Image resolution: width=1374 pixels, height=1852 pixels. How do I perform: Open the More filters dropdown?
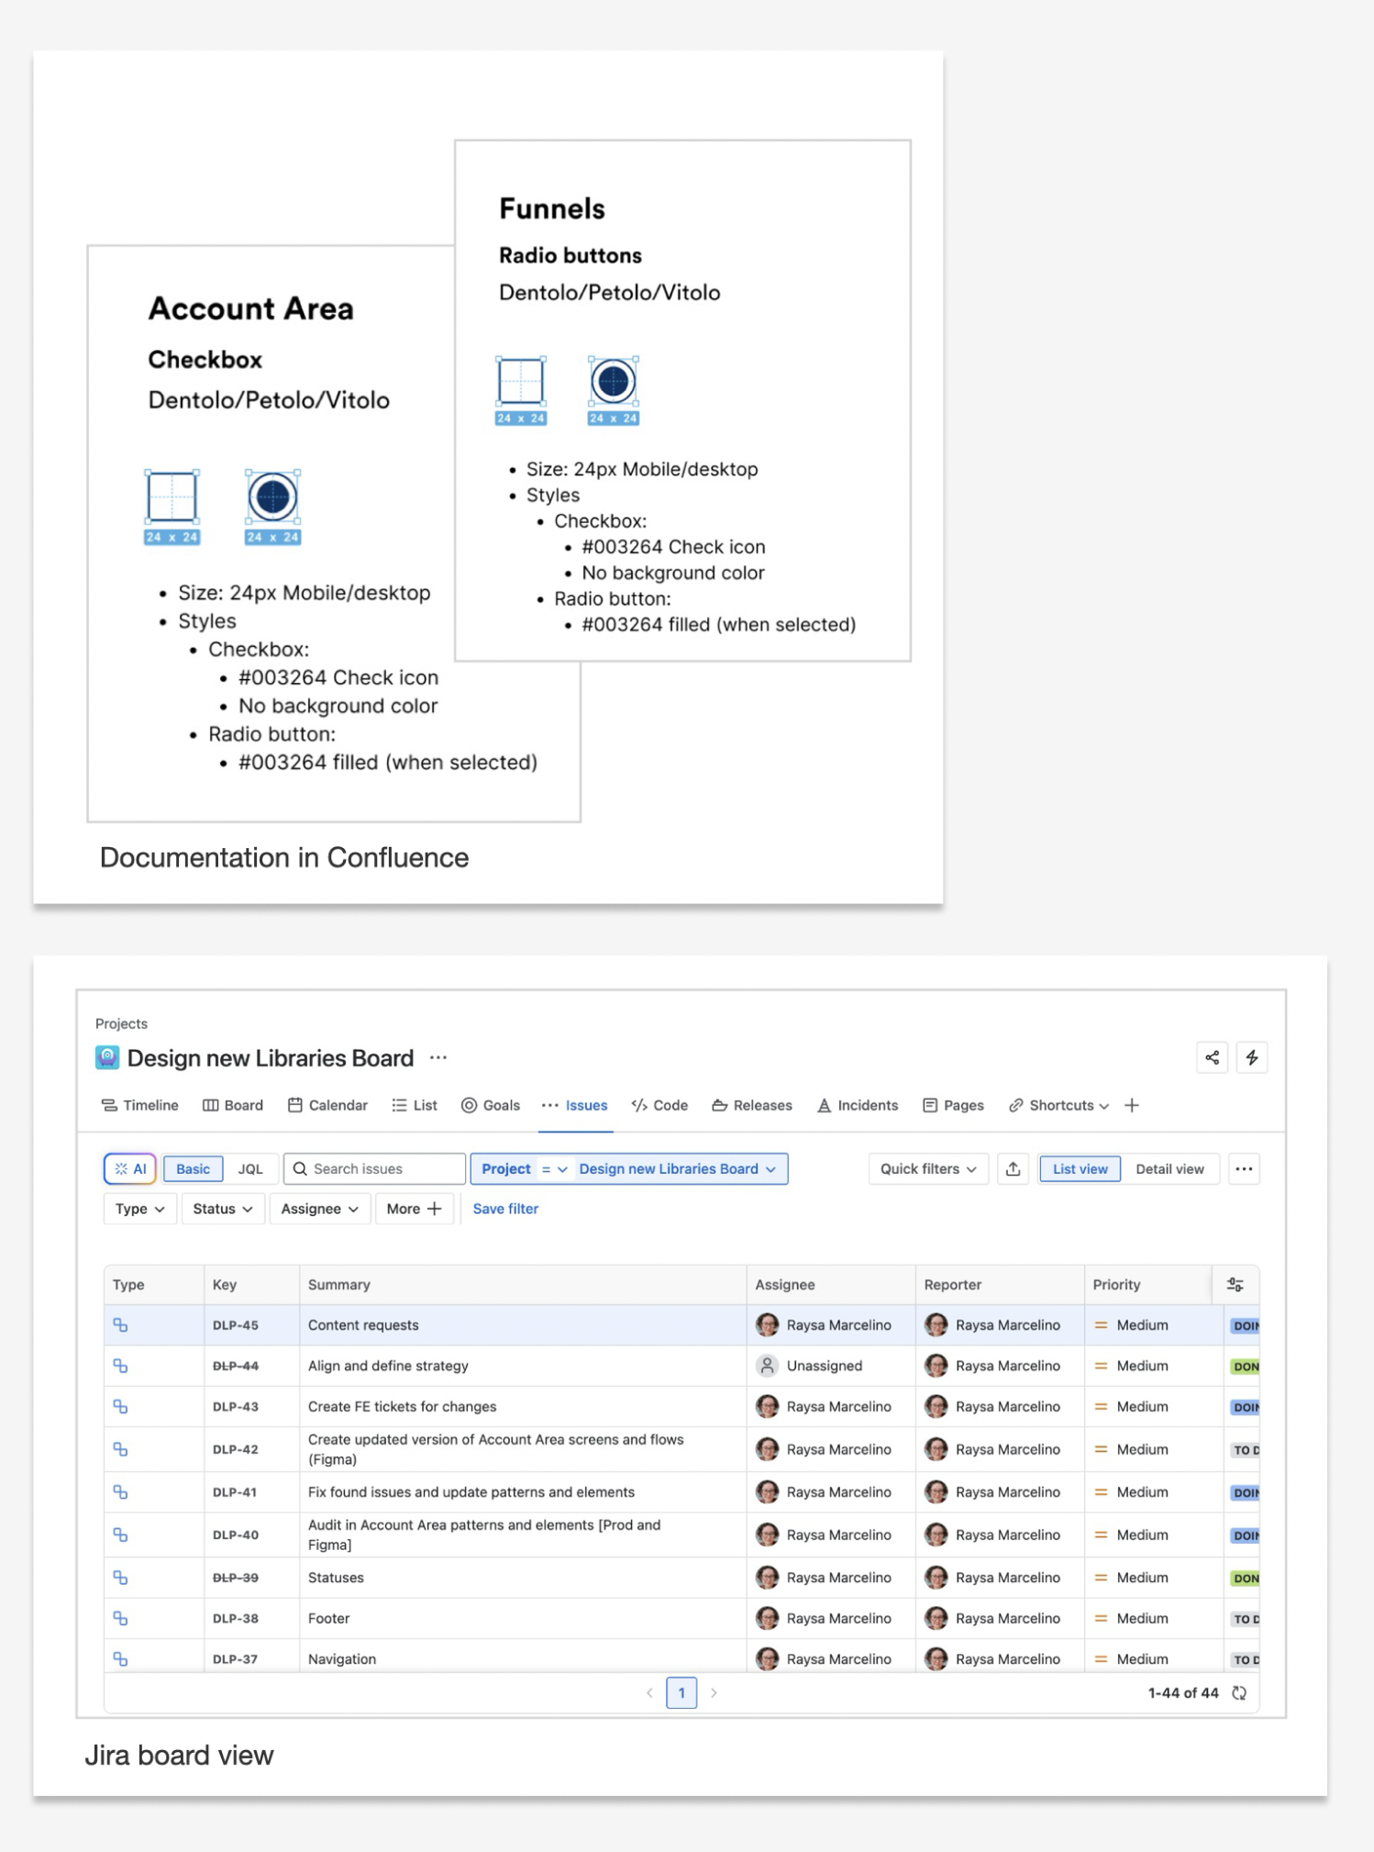pyautogui.click(x=414, y=1209)
